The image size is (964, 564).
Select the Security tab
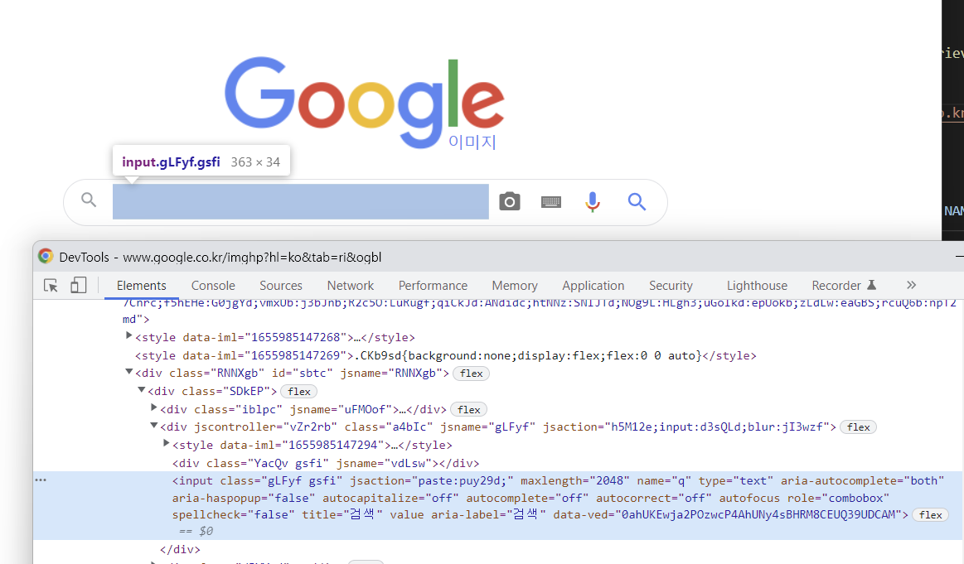(671, 286)
